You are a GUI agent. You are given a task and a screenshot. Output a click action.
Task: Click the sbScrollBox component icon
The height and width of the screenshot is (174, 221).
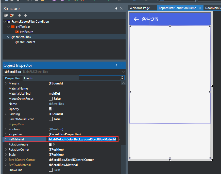tap(13, 37)
